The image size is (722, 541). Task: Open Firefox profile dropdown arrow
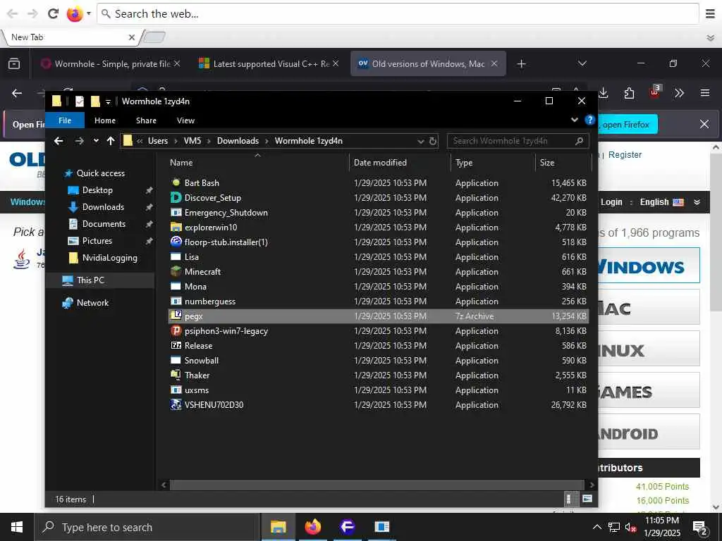point(88,13)
